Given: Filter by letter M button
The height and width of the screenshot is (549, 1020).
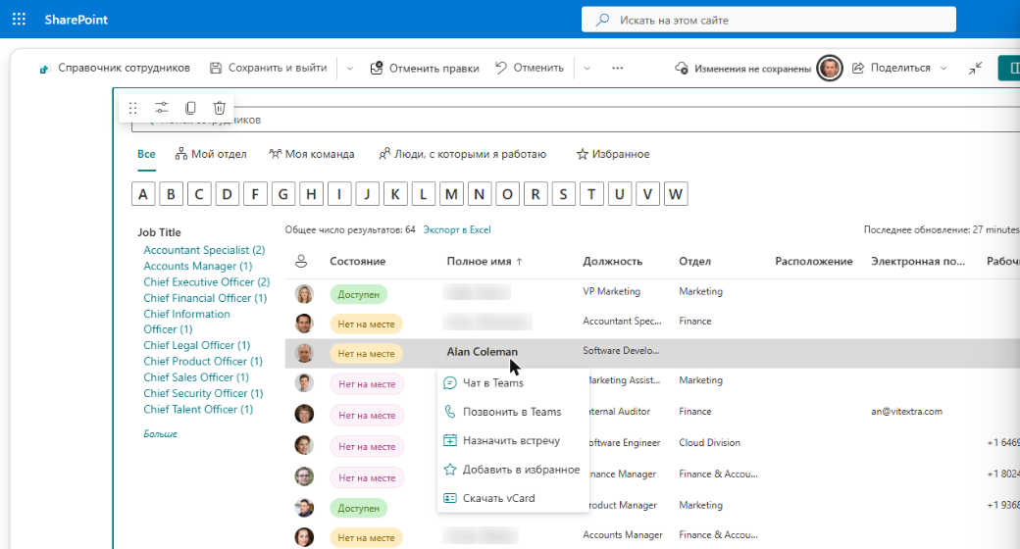Looking at the screenshot, I should (451, 194).
